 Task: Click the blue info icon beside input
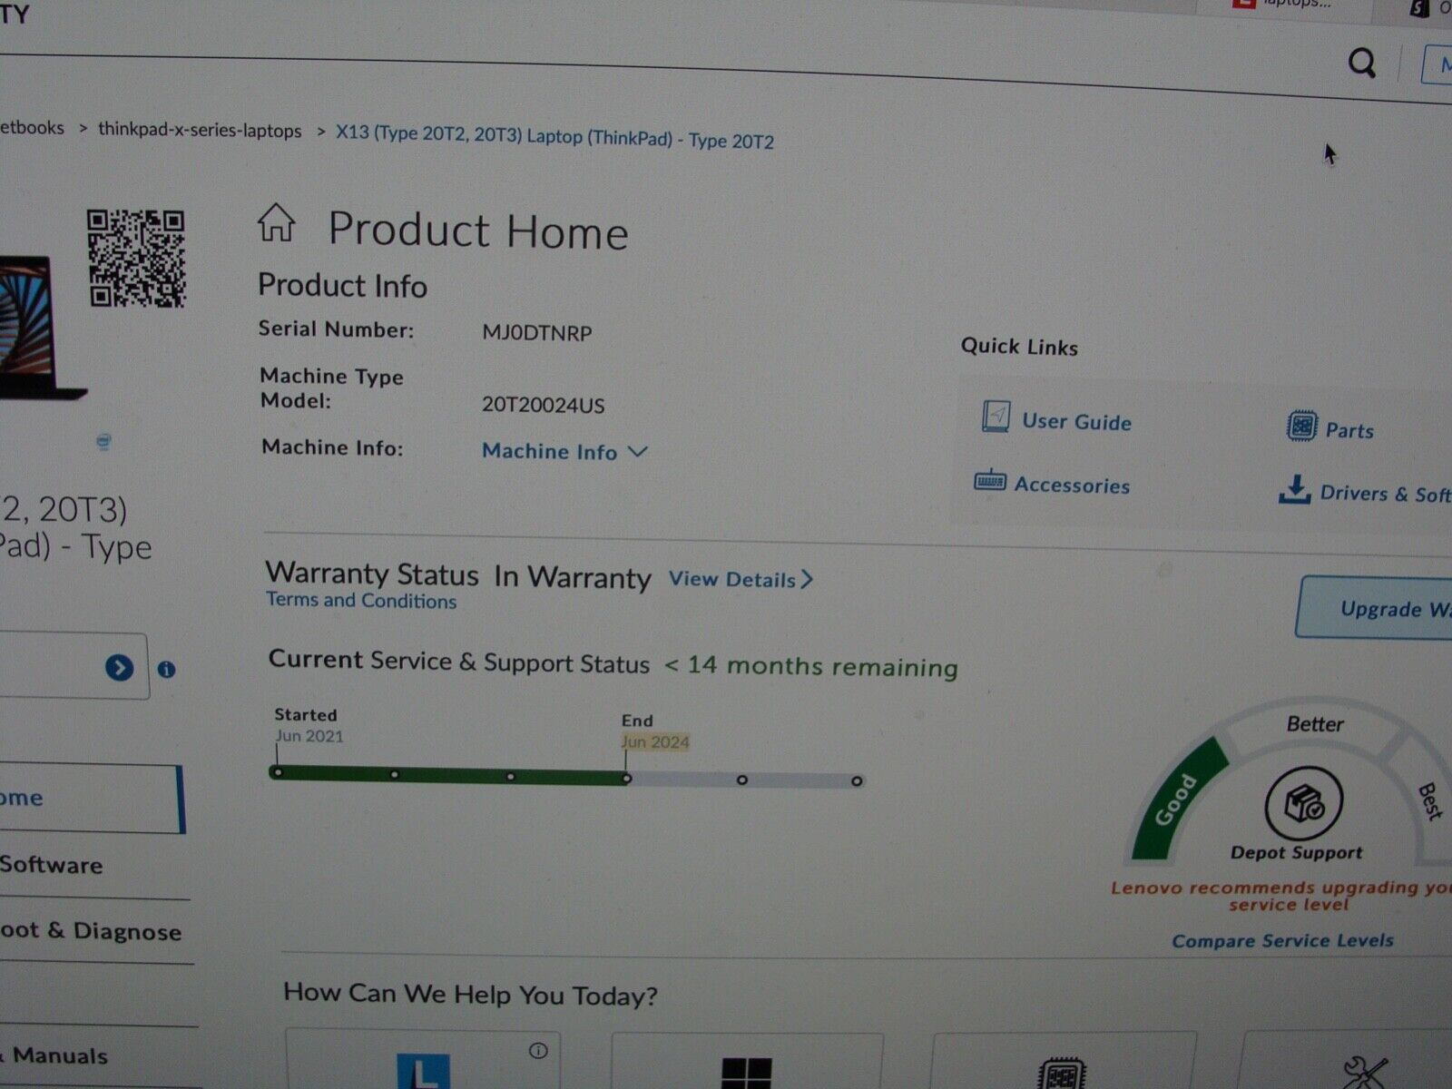tap(166, 670)
